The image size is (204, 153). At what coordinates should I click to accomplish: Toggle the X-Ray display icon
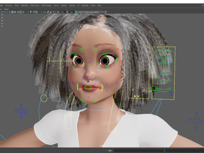click(x=48, y=12)
